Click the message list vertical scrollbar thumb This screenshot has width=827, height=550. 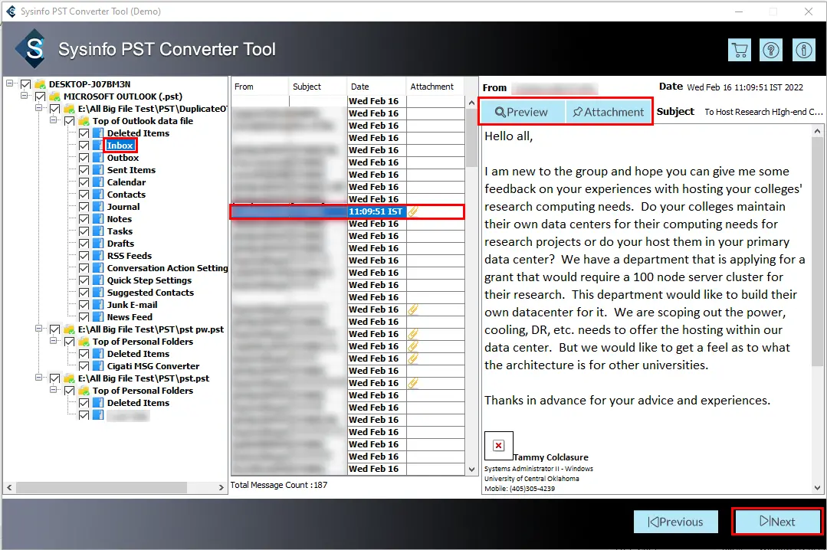coord(471,139)
